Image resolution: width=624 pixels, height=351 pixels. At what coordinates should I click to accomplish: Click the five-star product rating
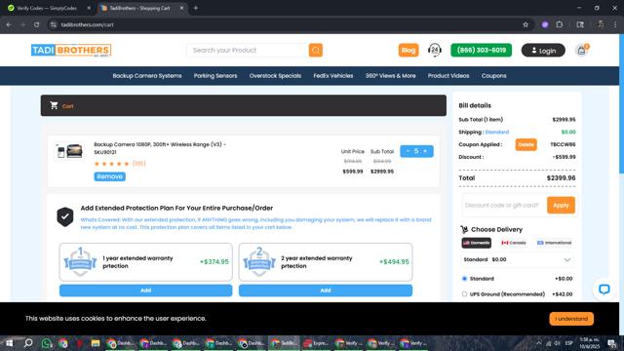click(111, 164)
